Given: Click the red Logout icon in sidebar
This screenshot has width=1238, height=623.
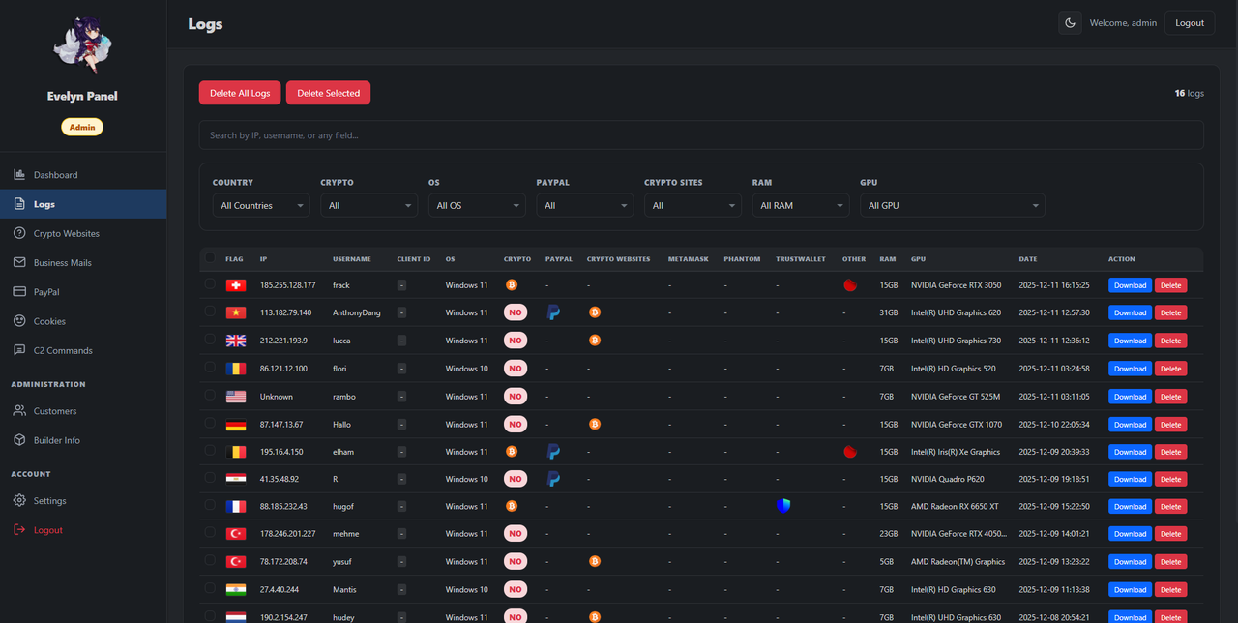Looking at the screenshot, I should click(x=19, y=530).
